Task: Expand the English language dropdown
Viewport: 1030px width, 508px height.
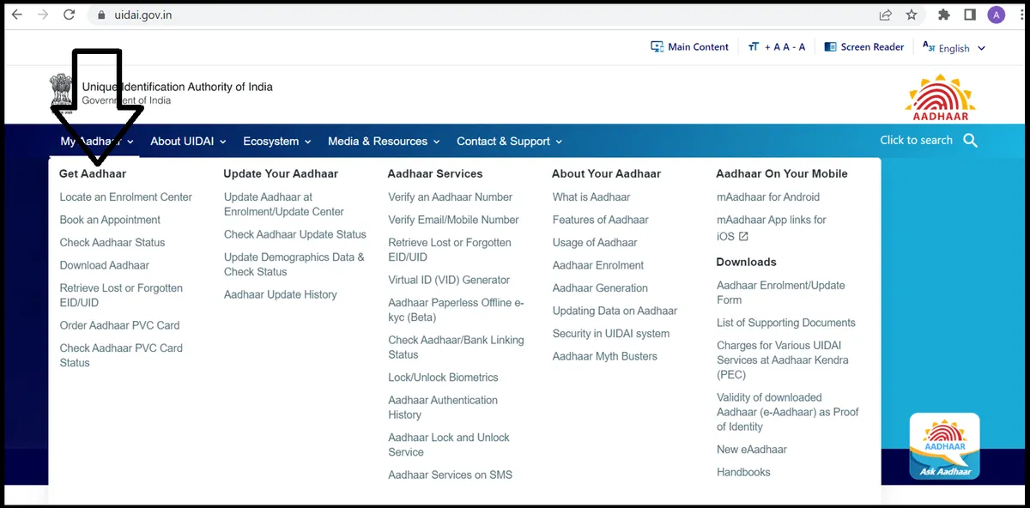Action: click(954, 48)
